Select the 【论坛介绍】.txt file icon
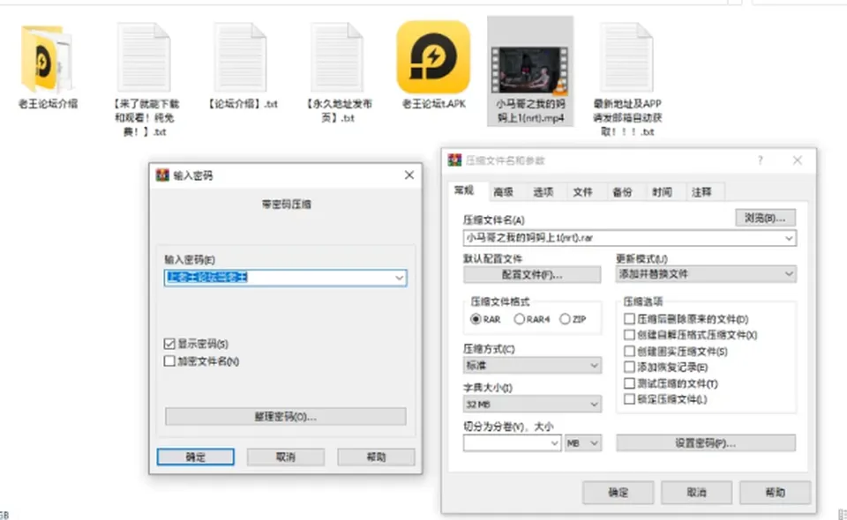 point(240,57)
